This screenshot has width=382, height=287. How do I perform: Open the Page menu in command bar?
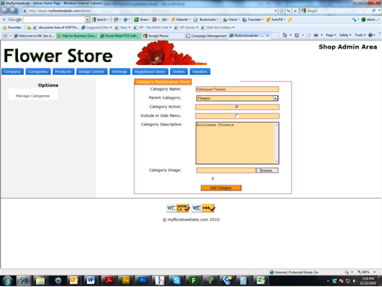[x=331, y=35]
